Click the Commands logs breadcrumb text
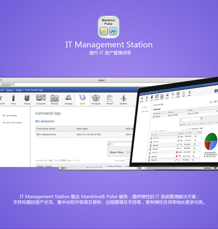 [34, 90]
